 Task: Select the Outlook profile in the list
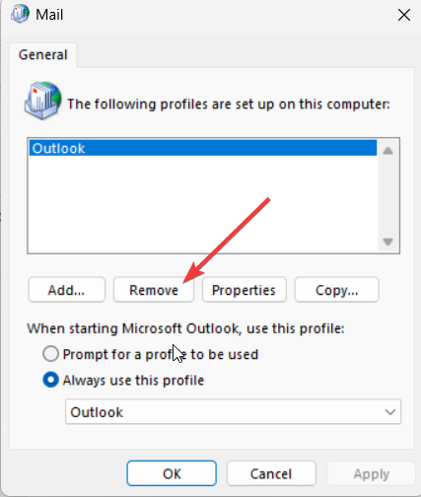pyautogui.click(x=203, y=148)
